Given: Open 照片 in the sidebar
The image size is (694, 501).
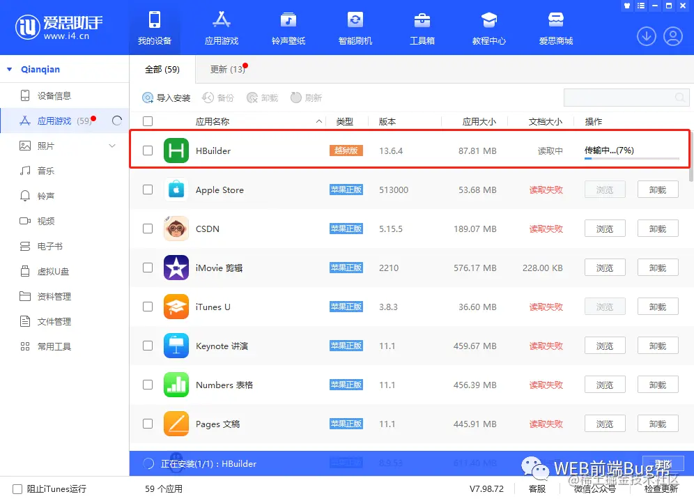Looking at the screenshot, I should pos(45,146).
